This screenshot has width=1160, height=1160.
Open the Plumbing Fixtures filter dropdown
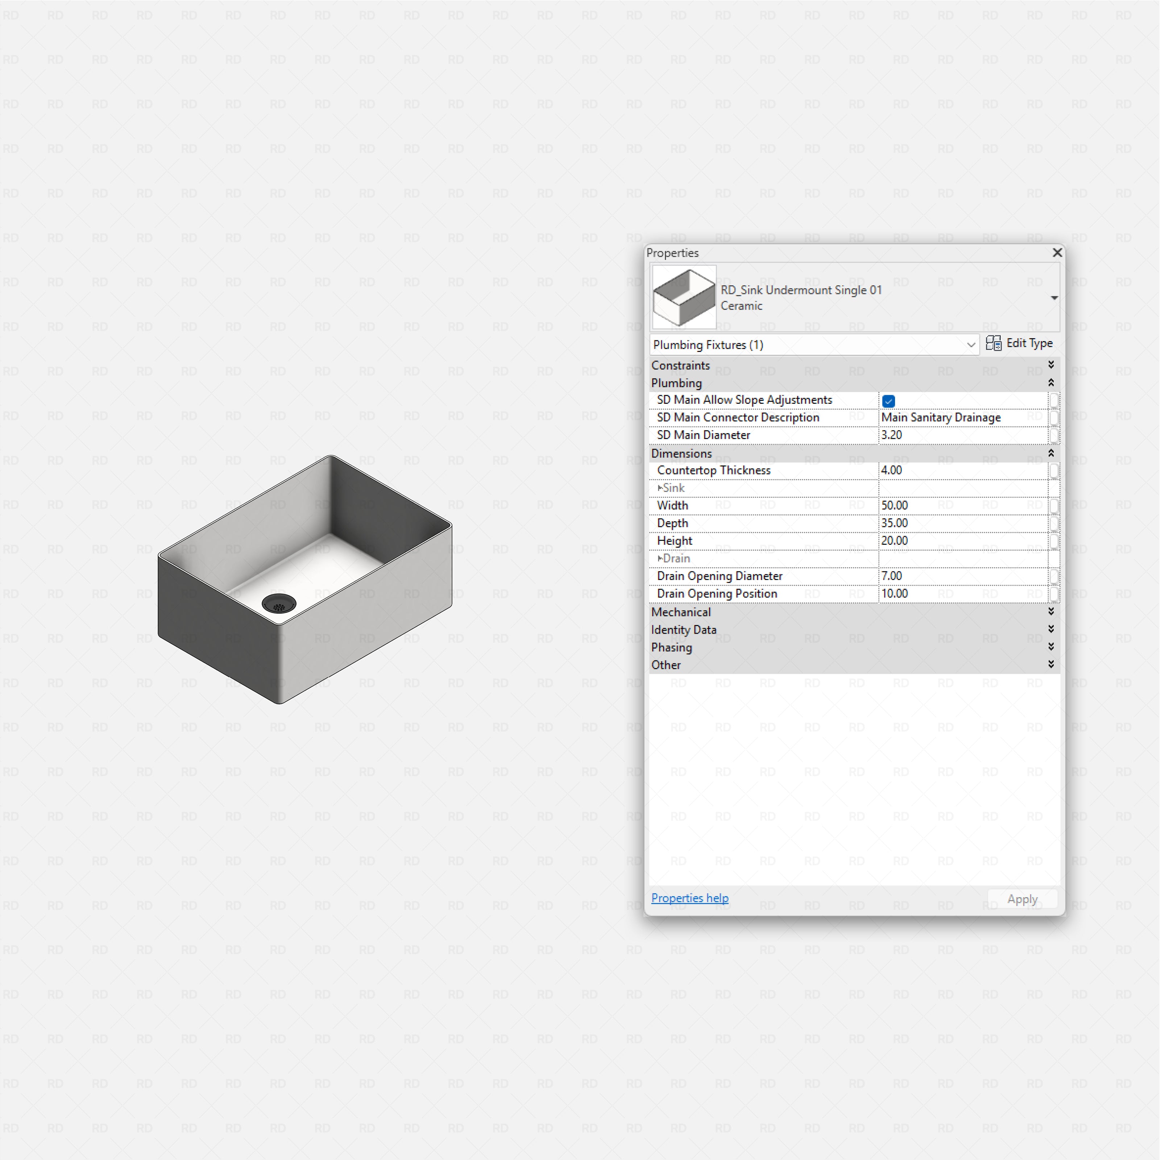[971, 345]
